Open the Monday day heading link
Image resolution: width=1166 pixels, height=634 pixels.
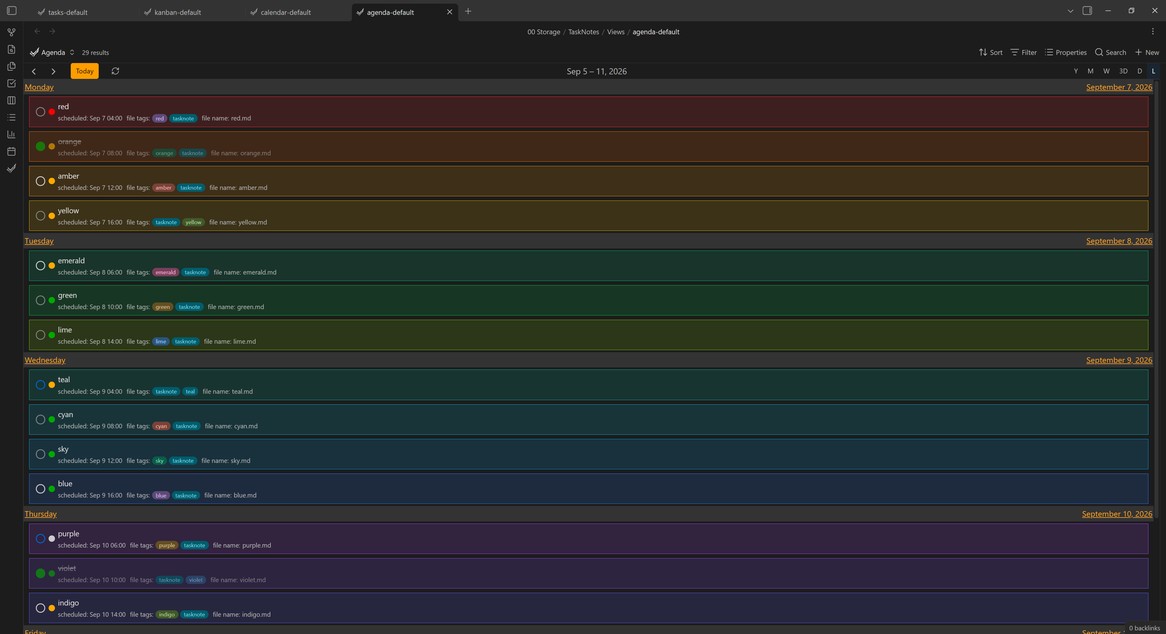pos(39,87)
